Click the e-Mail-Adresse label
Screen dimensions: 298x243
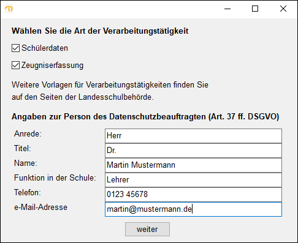click(40, 207)
